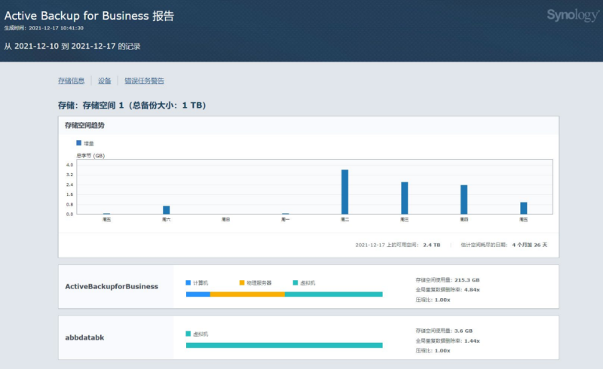Click the 从 2021-12-10 到 2021-12-17 的记录 text
This screenshot has width=603, height=369.
72,46
